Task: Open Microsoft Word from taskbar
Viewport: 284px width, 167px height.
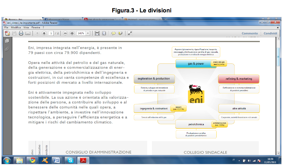Action: coord(57,160)
